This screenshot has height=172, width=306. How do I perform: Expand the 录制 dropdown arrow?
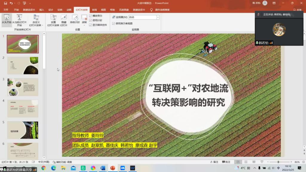85,25
